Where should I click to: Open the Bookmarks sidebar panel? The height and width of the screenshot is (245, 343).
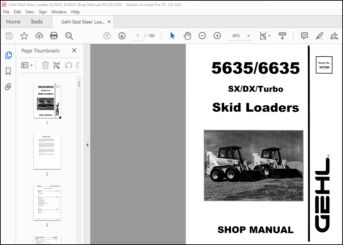point(8,71)
